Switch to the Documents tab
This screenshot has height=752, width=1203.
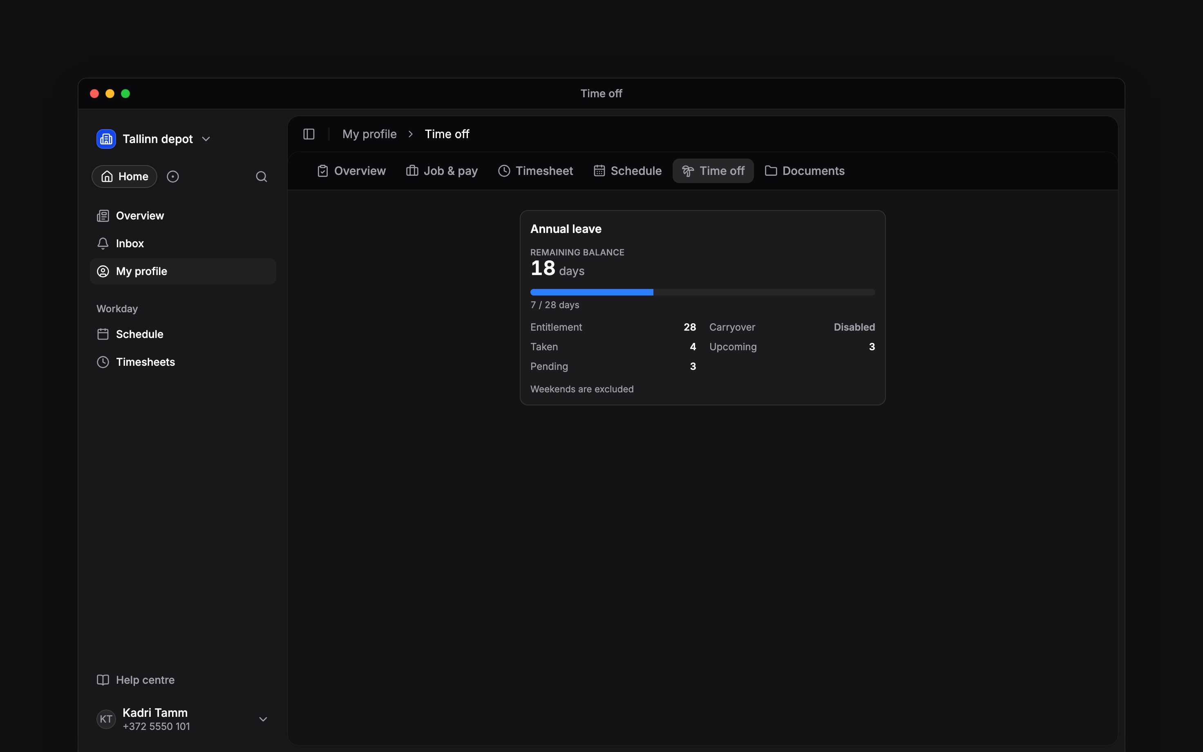(804, 171)
